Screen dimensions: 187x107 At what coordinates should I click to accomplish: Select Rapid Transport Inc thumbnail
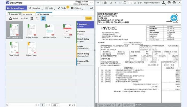(14, 30)
